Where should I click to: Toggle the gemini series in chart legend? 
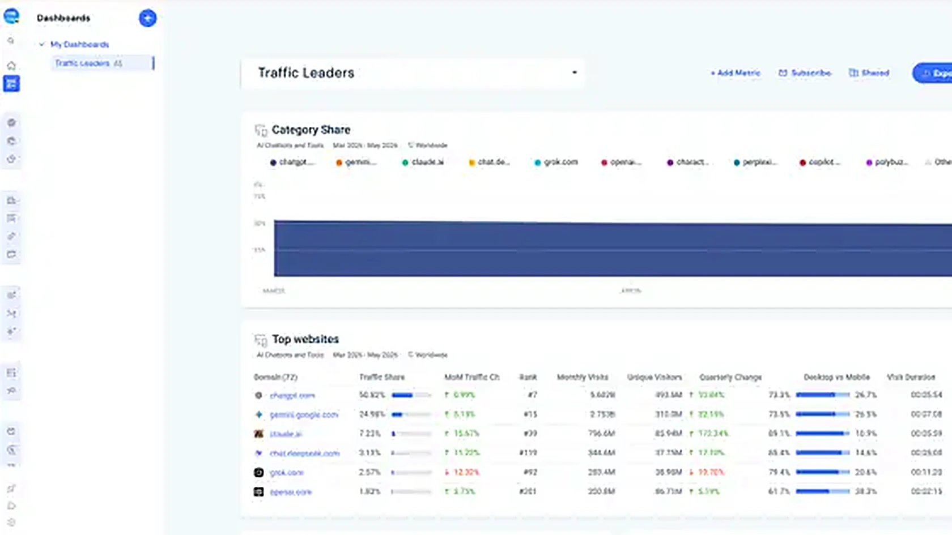(x=356, y=162)
